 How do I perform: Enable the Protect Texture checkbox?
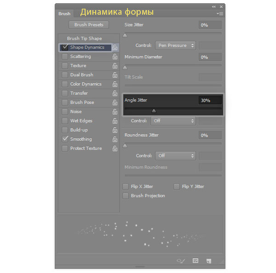coord(65,148)
